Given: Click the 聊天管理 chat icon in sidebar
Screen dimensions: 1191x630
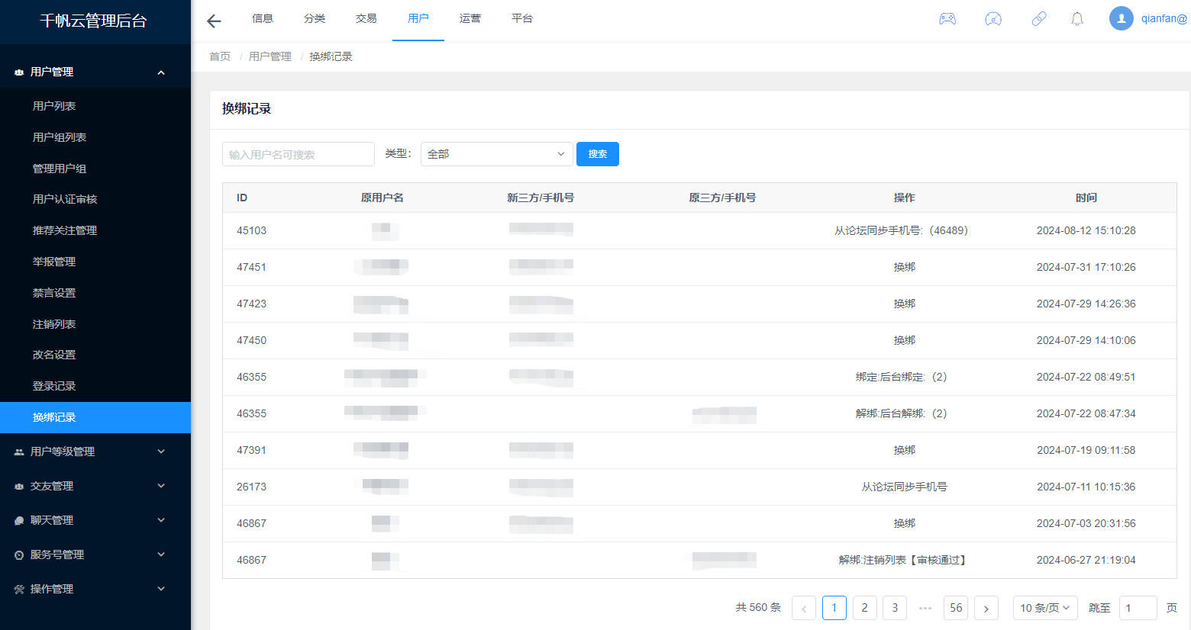Looking at the screenshot, I should [19, 521].
